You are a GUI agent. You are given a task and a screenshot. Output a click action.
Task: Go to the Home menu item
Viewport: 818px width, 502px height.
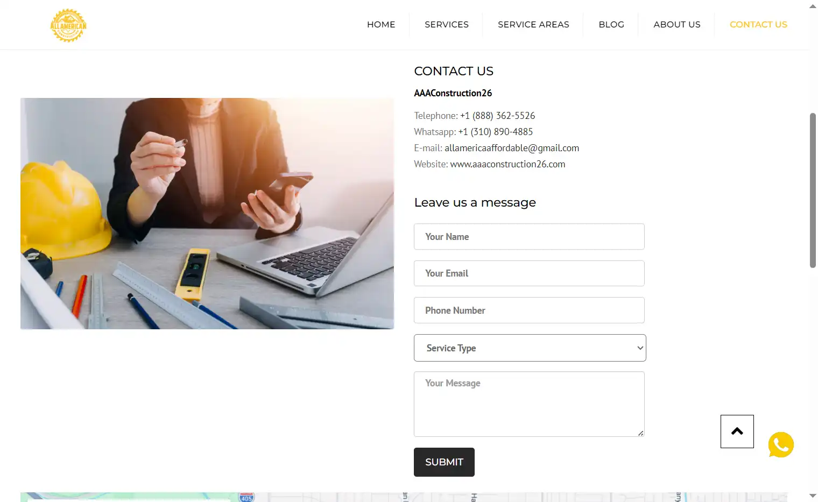(x=381, y=25)
